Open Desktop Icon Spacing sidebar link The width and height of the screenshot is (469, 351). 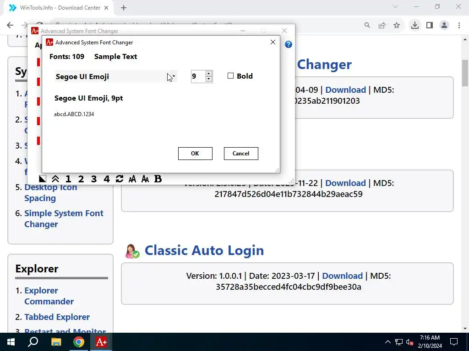point(50,193)
